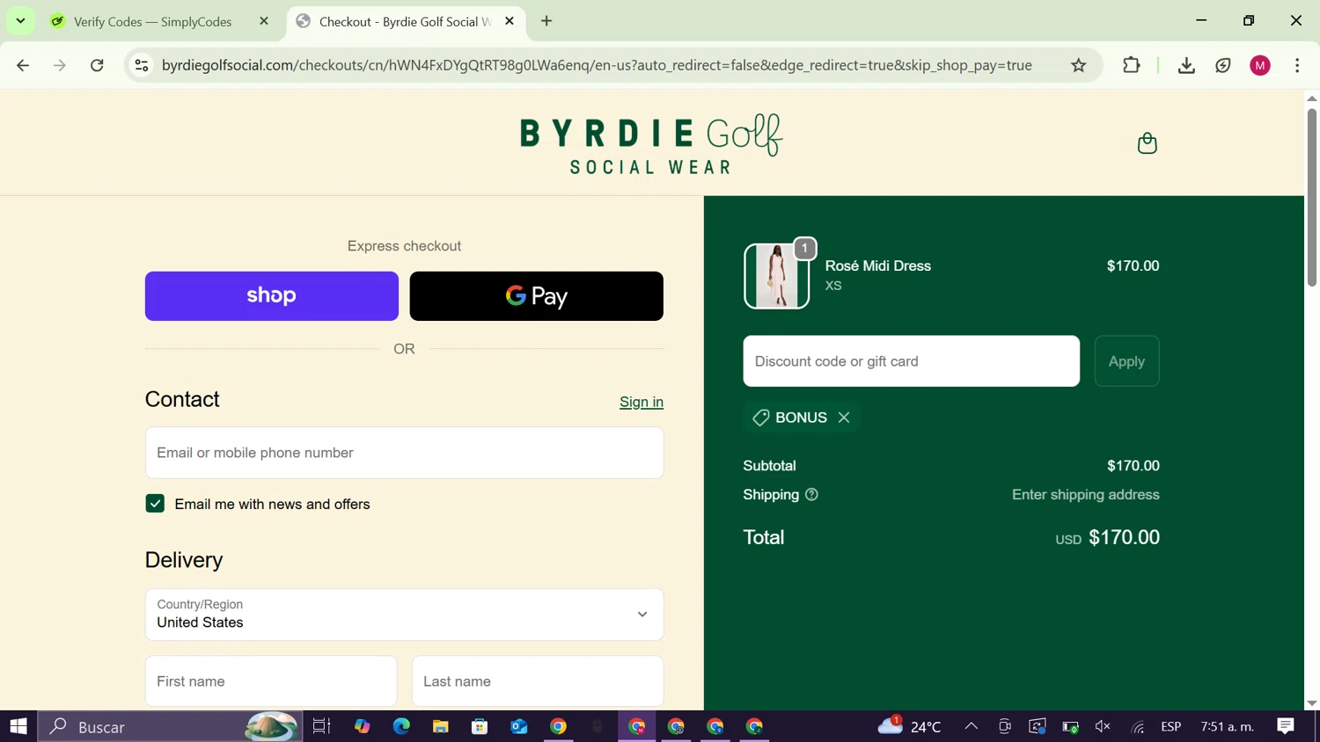Reload the checkout page

tap(97, 65)
